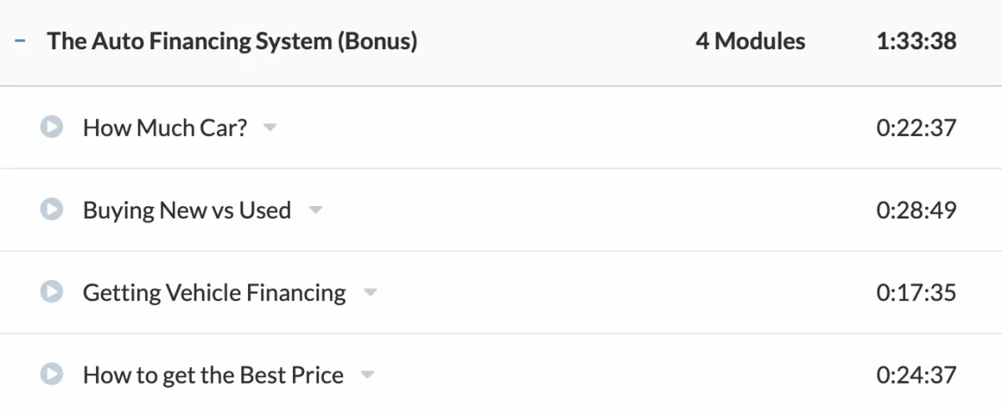Viewport: 1002px width, 412px height.
Task: Click the play icon beside How Much Car?
Action: pos(52,128)
